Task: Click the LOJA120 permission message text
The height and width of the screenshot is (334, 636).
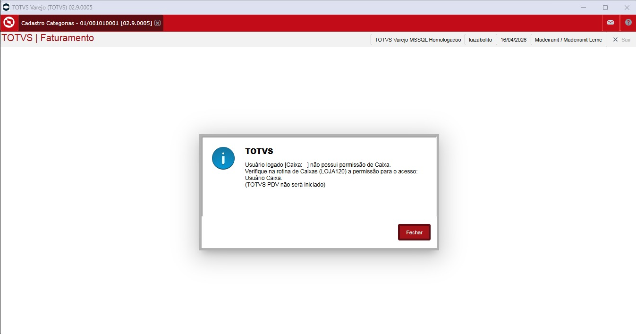Action: pos(331,171)
